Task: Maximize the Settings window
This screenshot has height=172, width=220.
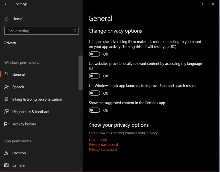Action: pos(201,4)
